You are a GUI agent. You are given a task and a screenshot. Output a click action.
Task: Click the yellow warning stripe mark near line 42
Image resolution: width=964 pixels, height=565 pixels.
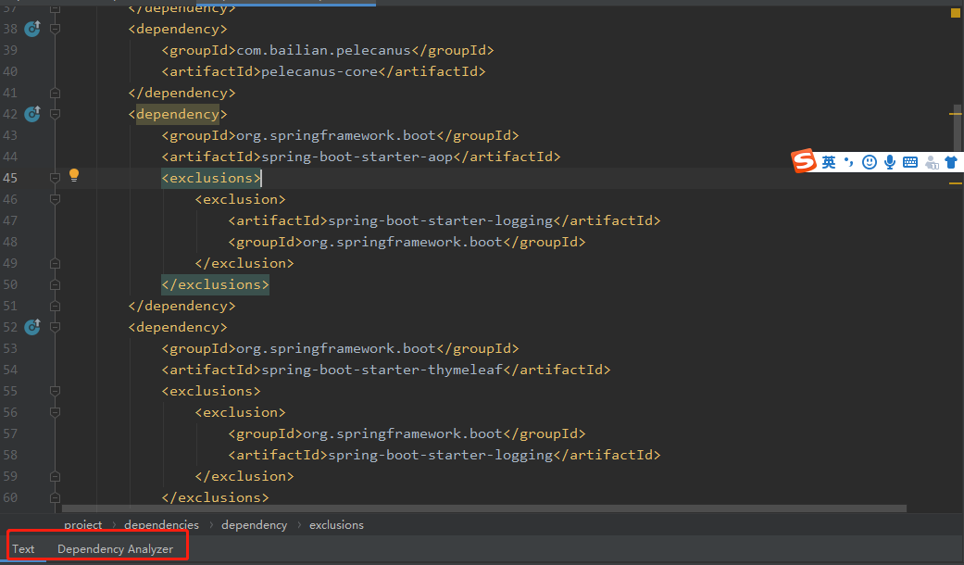(x=956, y=114)
